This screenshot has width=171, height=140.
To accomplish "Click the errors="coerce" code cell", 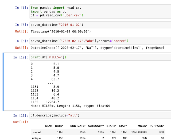I will point(100,41).
